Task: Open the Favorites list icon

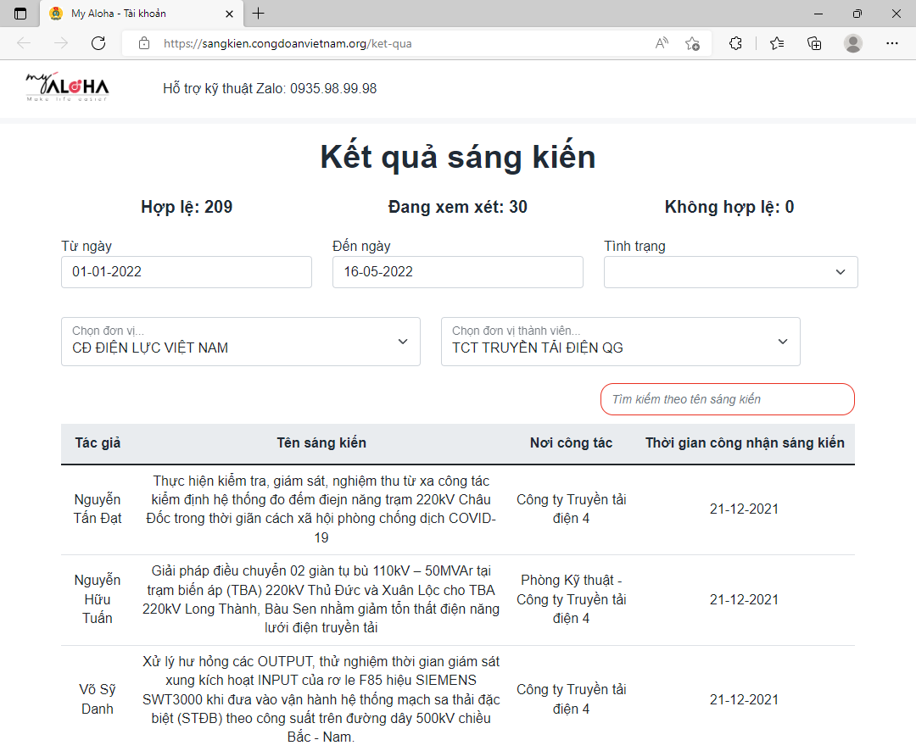Action: [777, 43]
